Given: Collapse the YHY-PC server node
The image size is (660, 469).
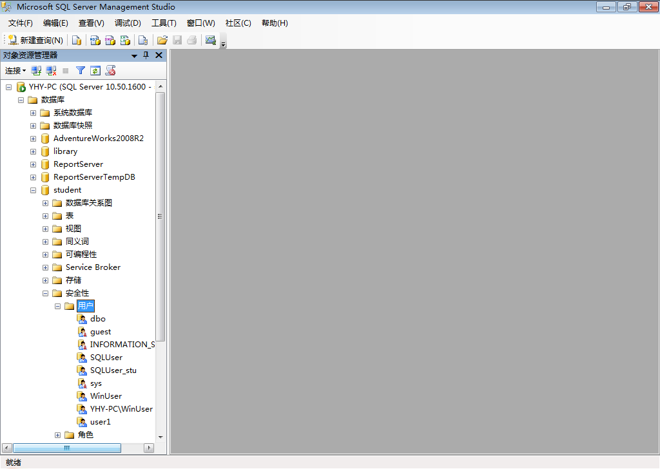Looking at the screenshot, I should tap(8, 87).
